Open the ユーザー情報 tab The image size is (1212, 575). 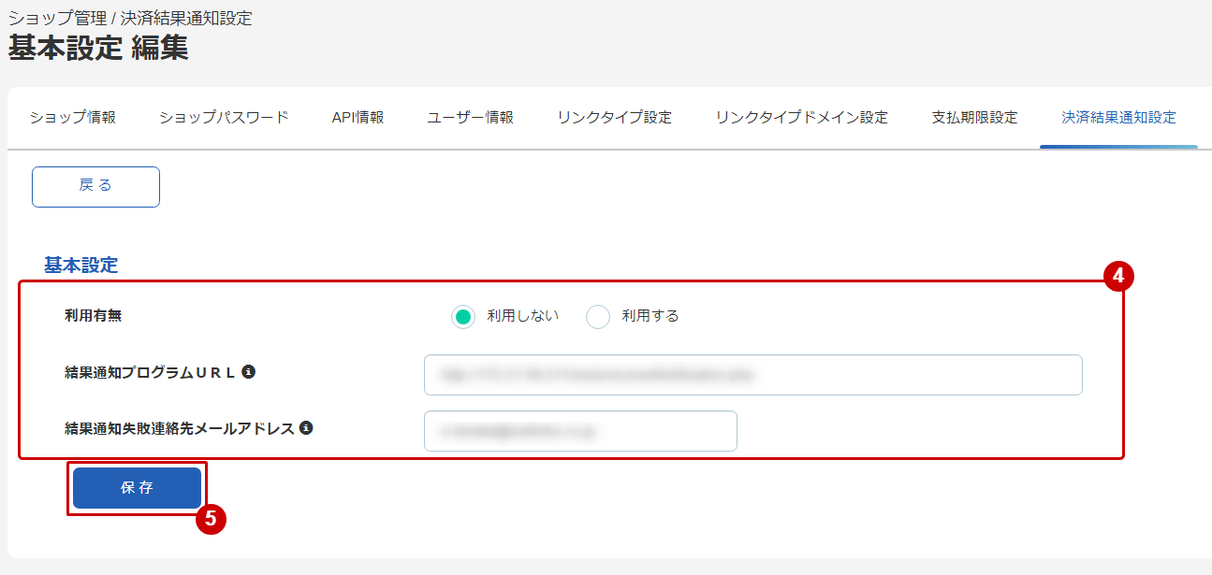coord(468,118)
